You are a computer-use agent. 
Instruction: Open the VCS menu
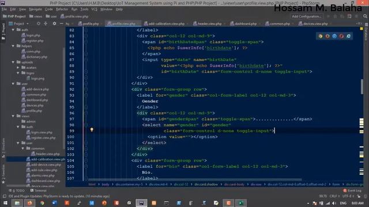tap(95, 9)
